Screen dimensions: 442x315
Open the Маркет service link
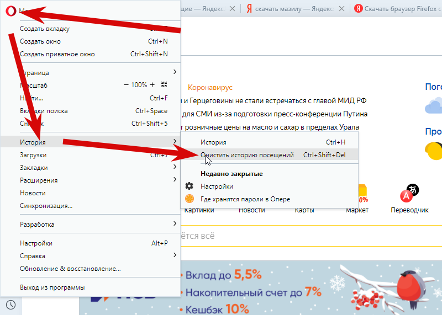[357, 210]
